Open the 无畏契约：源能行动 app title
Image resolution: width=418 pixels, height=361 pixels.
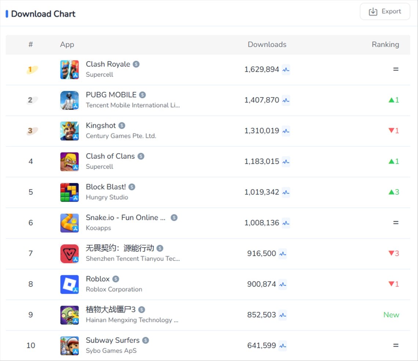point(120,248)
